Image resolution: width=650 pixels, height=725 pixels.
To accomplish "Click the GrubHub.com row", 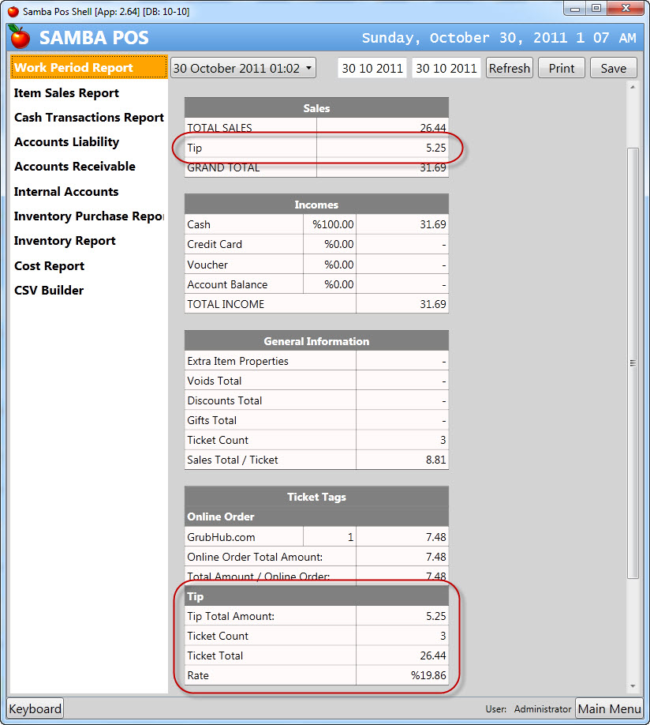I will (316, 537).
